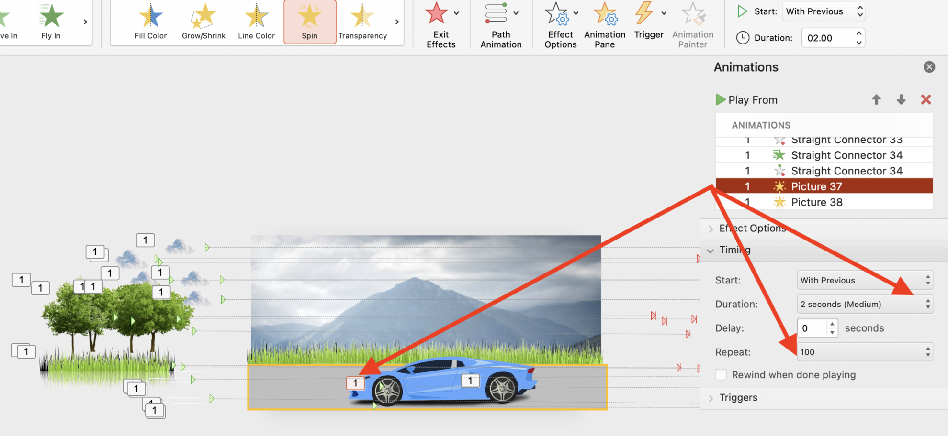
Task: Close the Animations pane
Action: coord(929,67)
